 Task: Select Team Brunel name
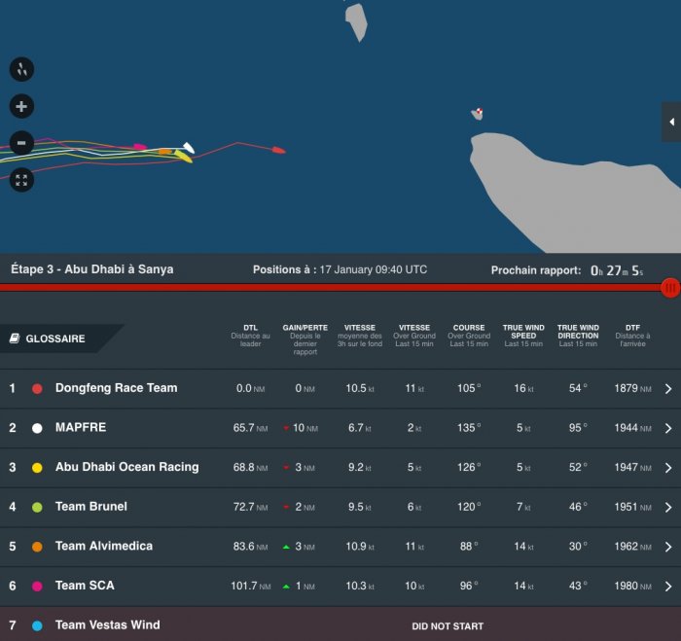click(91, 507)
